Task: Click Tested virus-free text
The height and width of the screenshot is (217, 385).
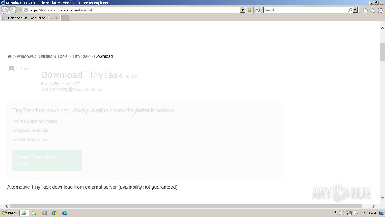Action: click(33, 140)
